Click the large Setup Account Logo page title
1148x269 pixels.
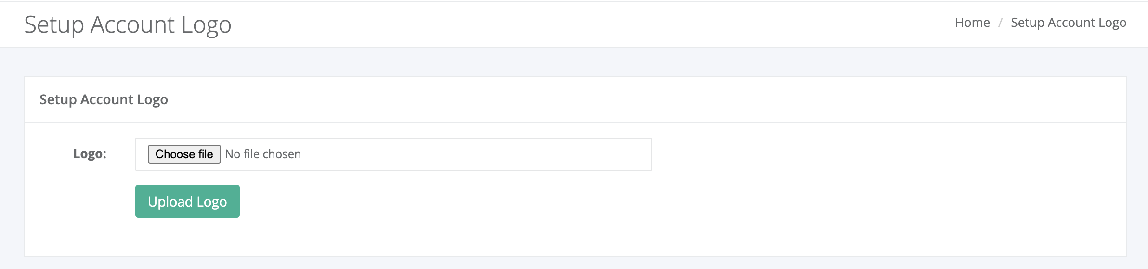coord(128,25)
